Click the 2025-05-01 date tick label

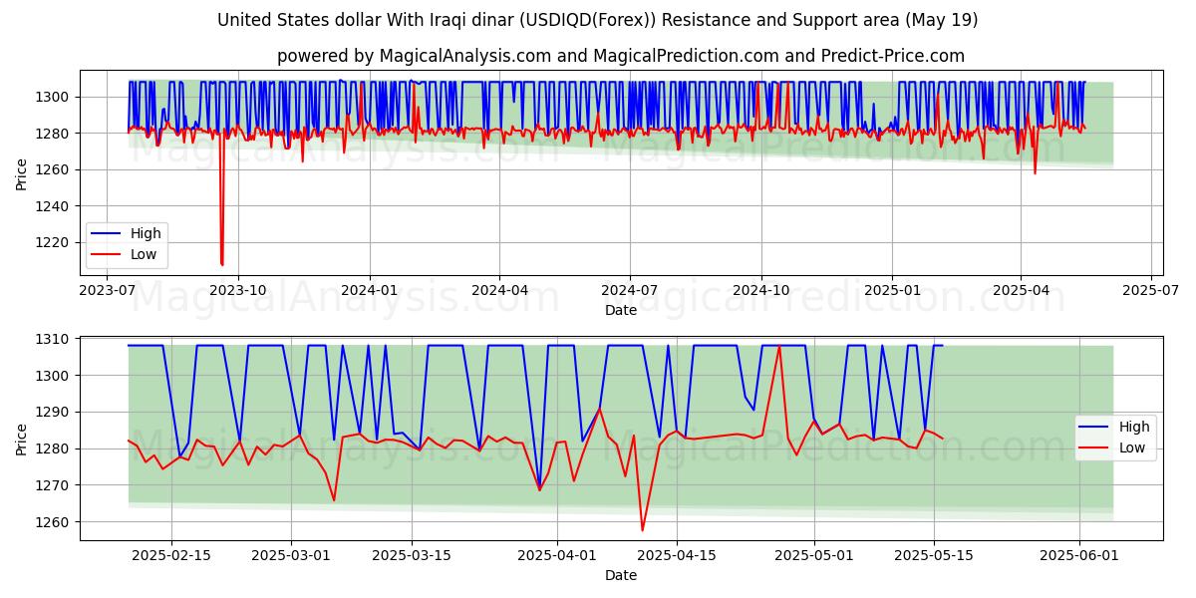[x=814, y=556]
